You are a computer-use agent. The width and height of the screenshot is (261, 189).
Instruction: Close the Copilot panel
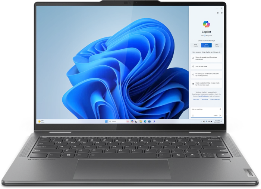pos(221,8)
